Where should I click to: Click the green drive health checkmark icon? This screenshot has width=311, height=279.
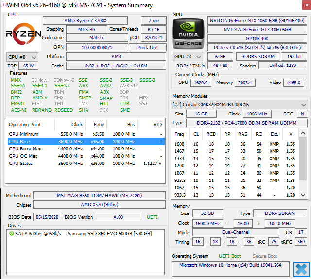[x=12, y=234]
